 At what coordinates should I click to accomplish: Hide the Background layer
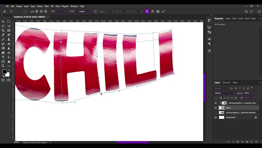(x=215, y=117)
